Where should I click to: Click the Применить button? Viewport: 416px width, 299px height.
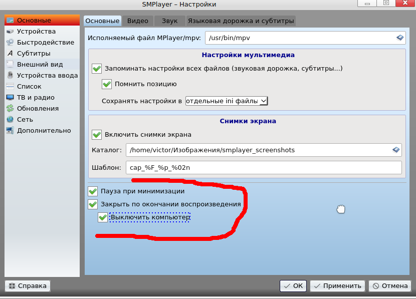pyautogui.click(x=337, y=286)
